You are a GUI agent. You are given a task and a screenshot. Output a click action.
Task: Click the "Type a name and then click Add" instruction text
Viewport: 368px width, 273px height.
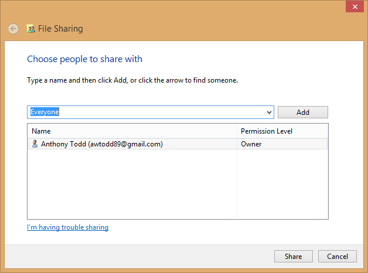[132, 80]
